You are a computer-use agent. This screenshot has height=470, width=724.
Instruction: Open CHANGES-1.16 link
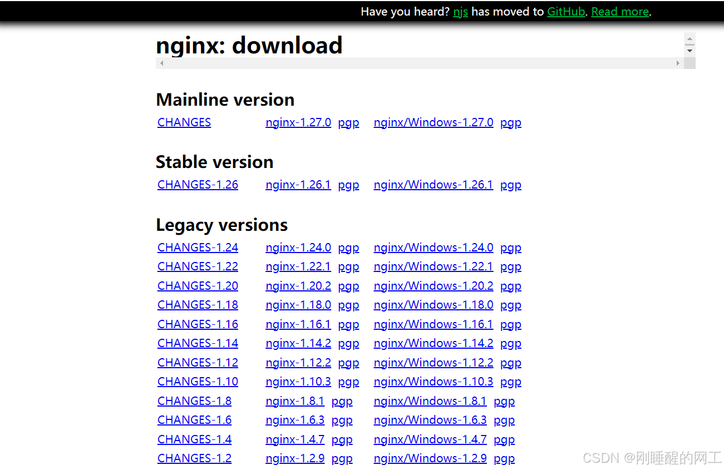pyautogui.click(x=198, y=324)
